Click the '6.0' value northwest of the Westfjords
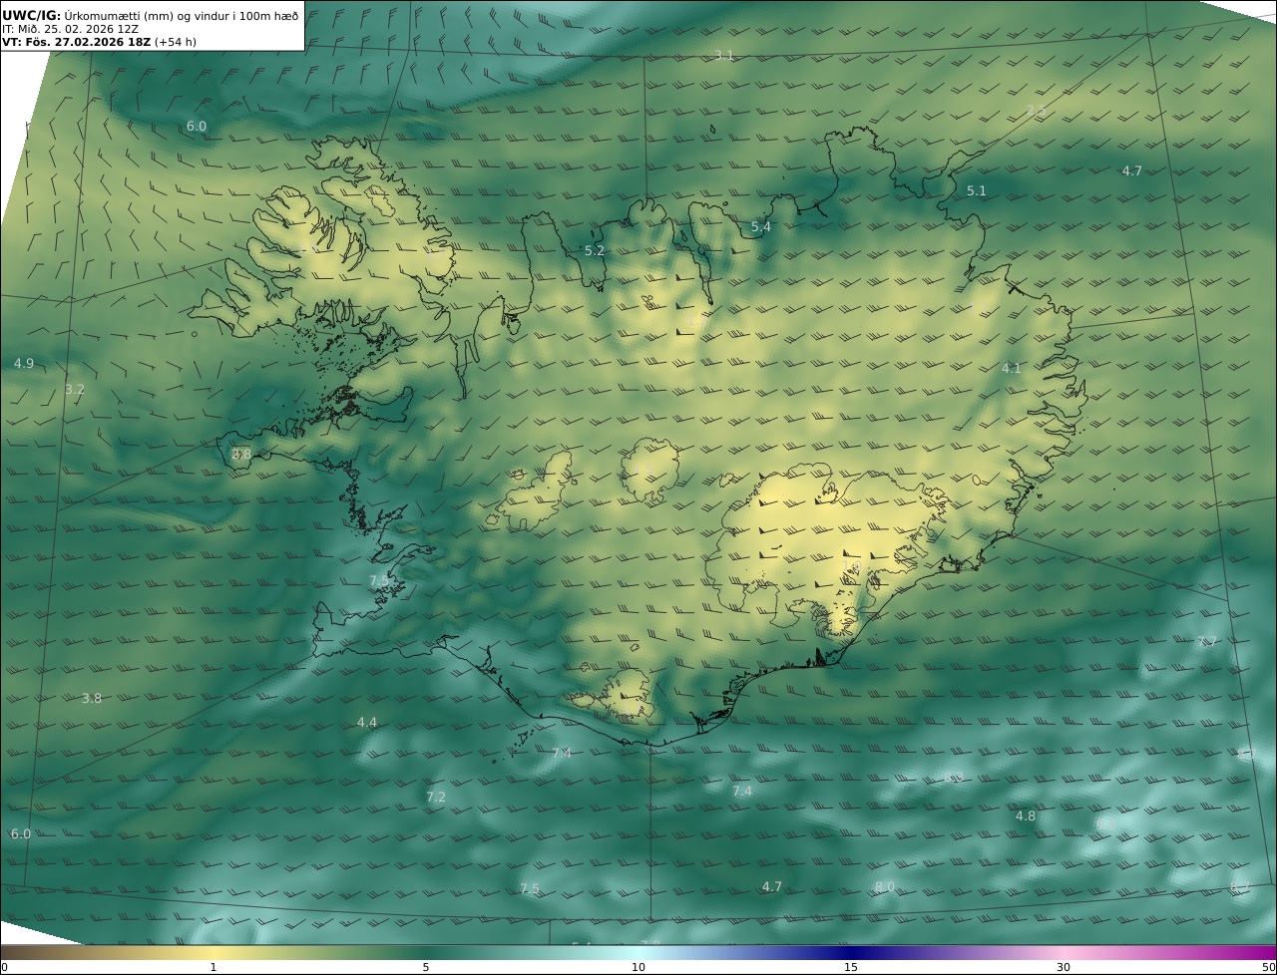Screen dimensions: 1277x975 click(197, 127)
